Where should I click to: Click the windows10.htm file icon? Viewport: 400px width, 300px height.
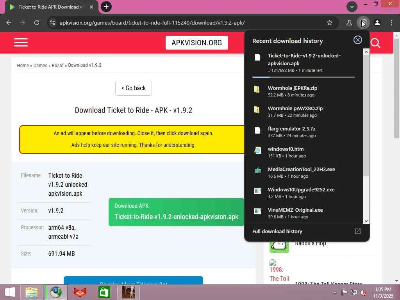pos(257,150)
